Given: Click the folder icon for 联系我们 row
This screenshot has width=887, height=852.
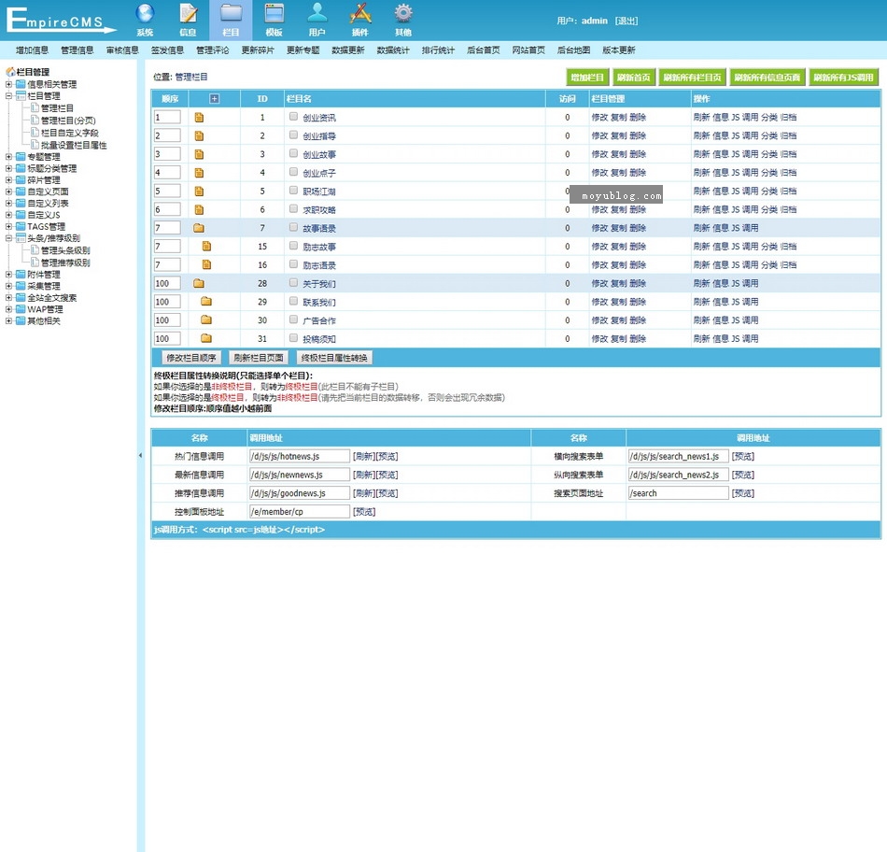Looking at the screenshot, I should (206, 302).
